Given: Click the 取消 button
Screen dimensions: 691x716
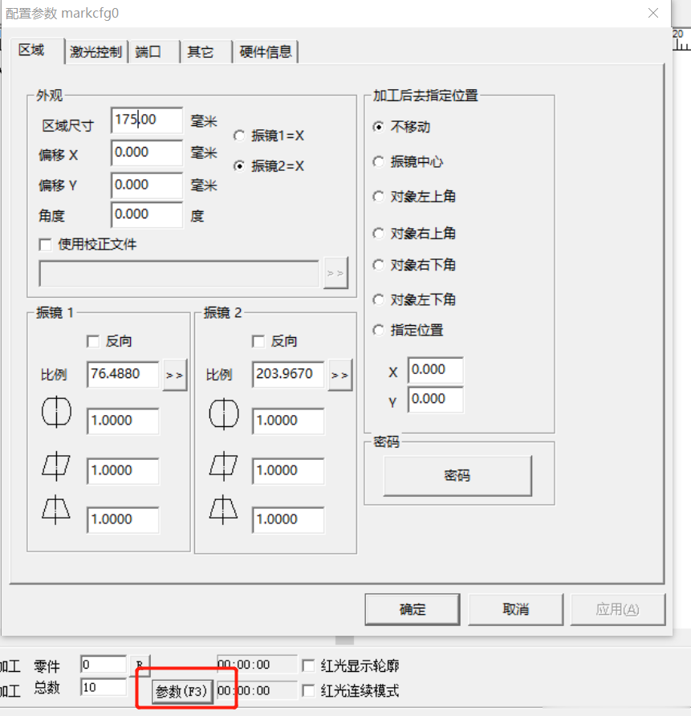Looking at the screenshot, I should click(x=515, y=609).
